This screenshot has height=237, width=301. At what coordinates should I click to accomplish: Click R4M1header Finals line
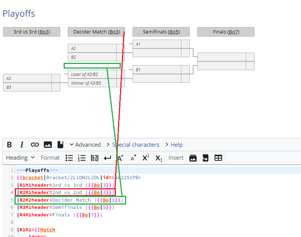(x=60, y=215)
